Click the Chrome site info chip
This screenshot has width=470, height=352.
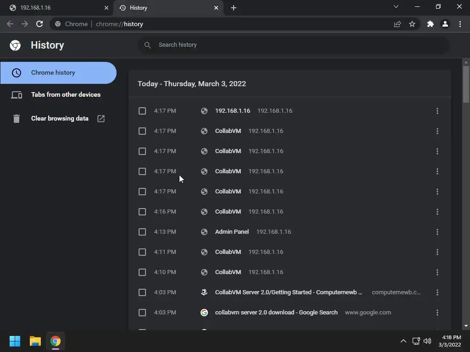(71, 24)
